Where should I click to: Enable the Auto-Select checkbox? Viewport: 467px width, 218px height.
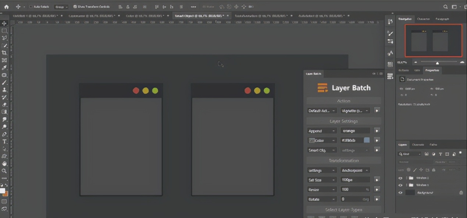click(31, 7)
